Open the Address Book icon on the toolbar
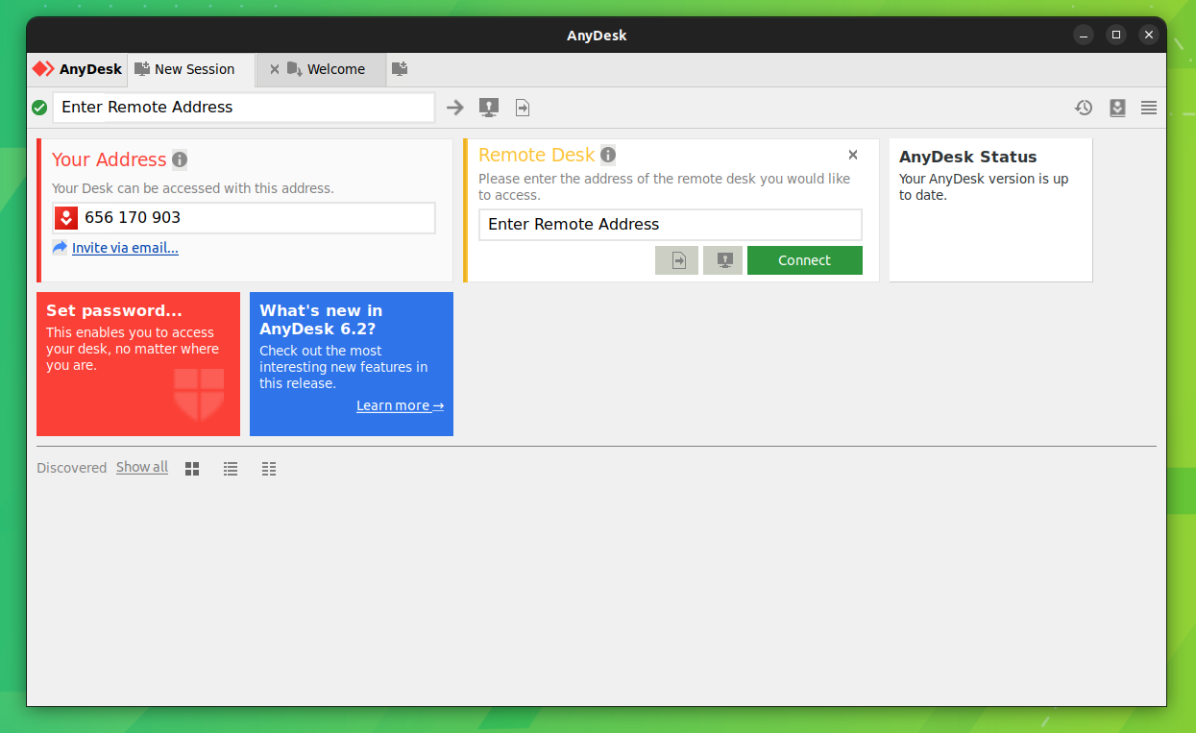The width and height of the screenshot is (1196, 733). (x=1117, y=108)
